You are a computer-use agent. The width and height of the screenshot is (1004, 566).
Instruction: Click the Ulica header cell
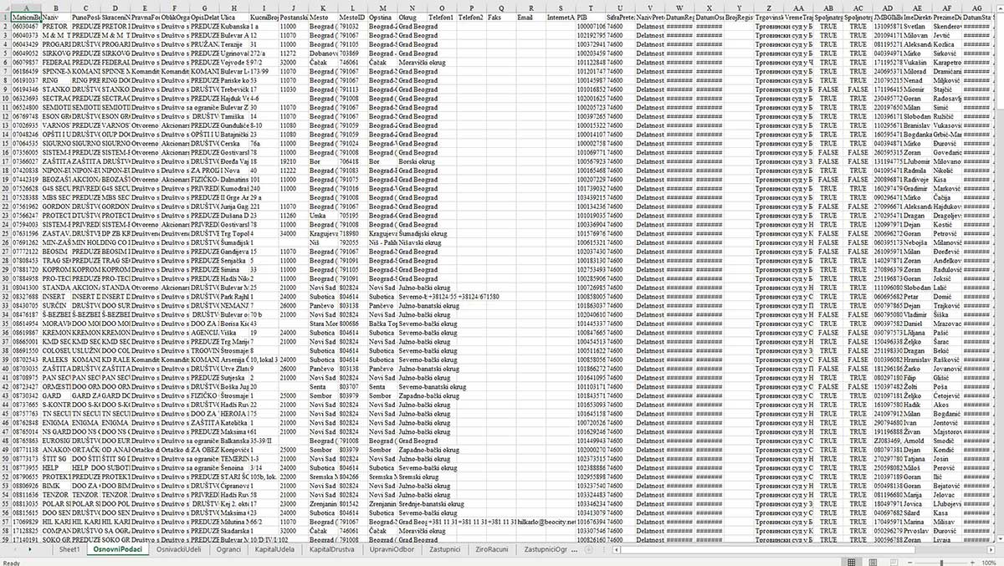coord(234,17)
